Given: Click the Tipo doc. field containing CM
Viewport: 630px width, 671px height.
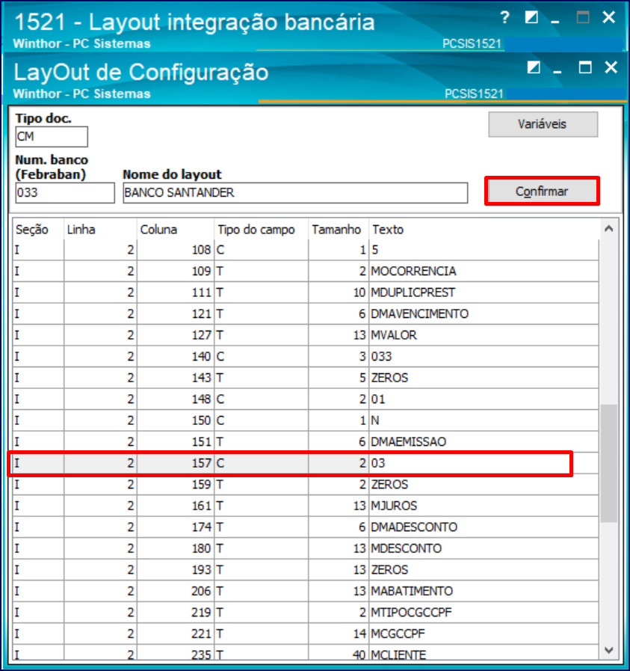Looking at the screenshot, I should click(x=52, y=136).
